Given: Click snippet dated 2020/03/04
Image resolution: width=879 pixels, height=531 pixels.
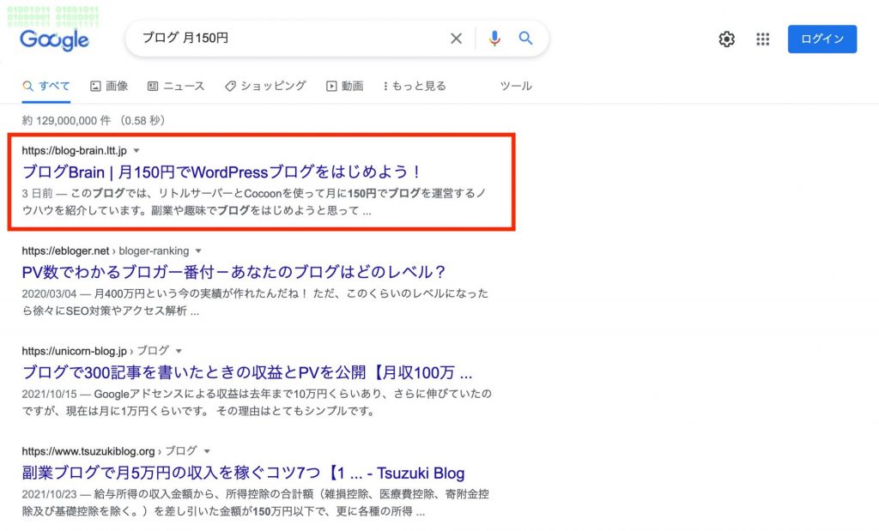Looking at the screenshot, I should pos(255,302).
